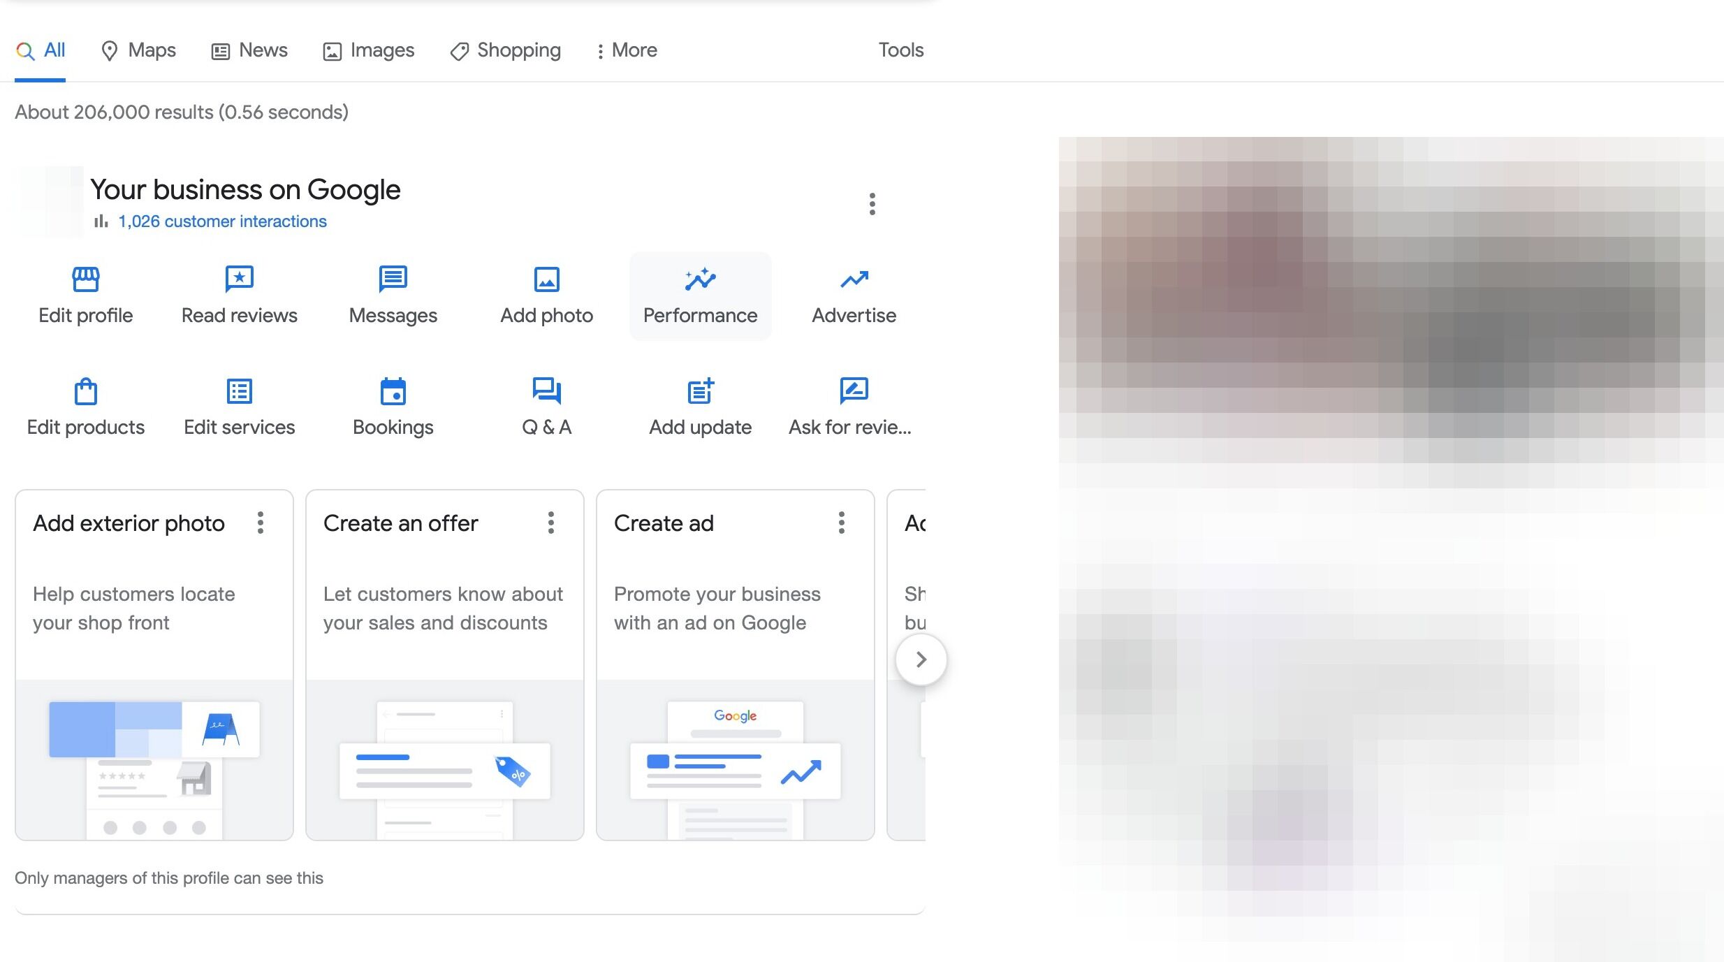
Task: Open the Read reviews star icon
Action: coord(240,279)
